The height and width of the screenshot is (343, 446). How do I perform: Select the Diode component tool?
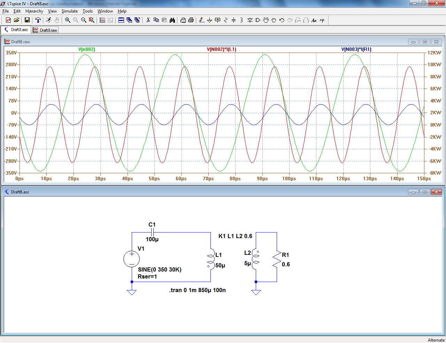coord(250,20)
